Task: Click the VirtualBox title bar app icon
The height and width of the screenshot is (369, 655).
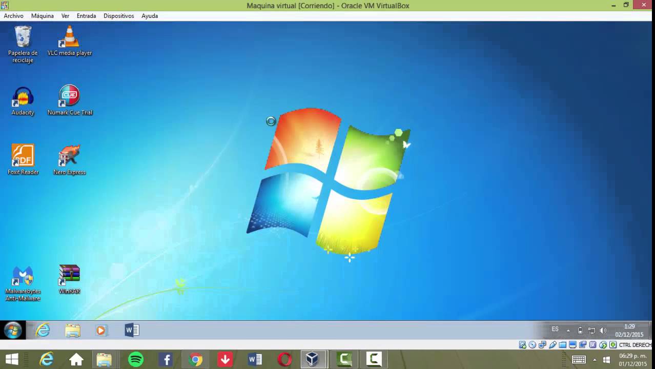Action: coord(5,5)
